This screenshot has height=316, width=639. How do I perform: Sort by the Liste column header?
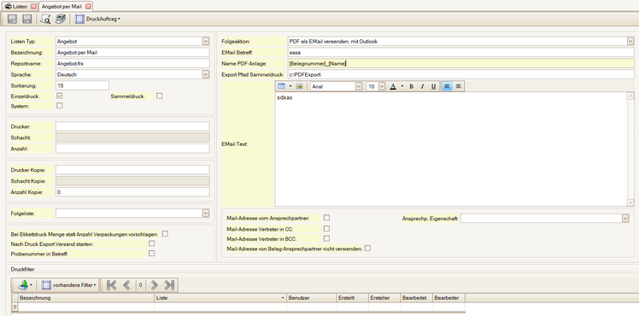220,298
